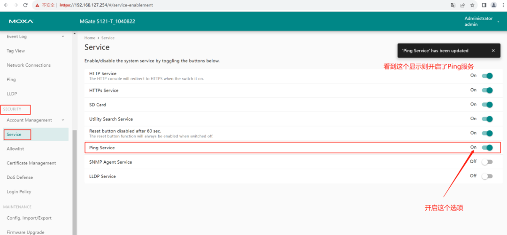Enable the SNMP Agent Service switch
The image size is (507, 235).
point(487,162)
